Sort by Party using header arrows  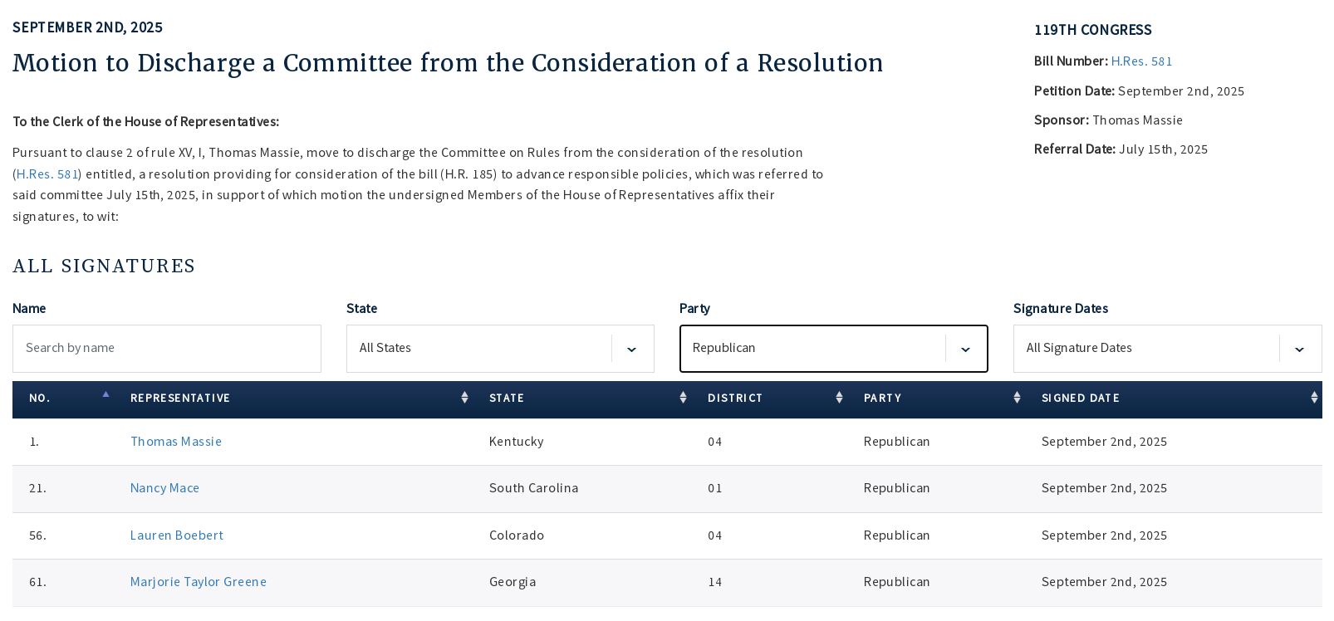pos(1017,399)
